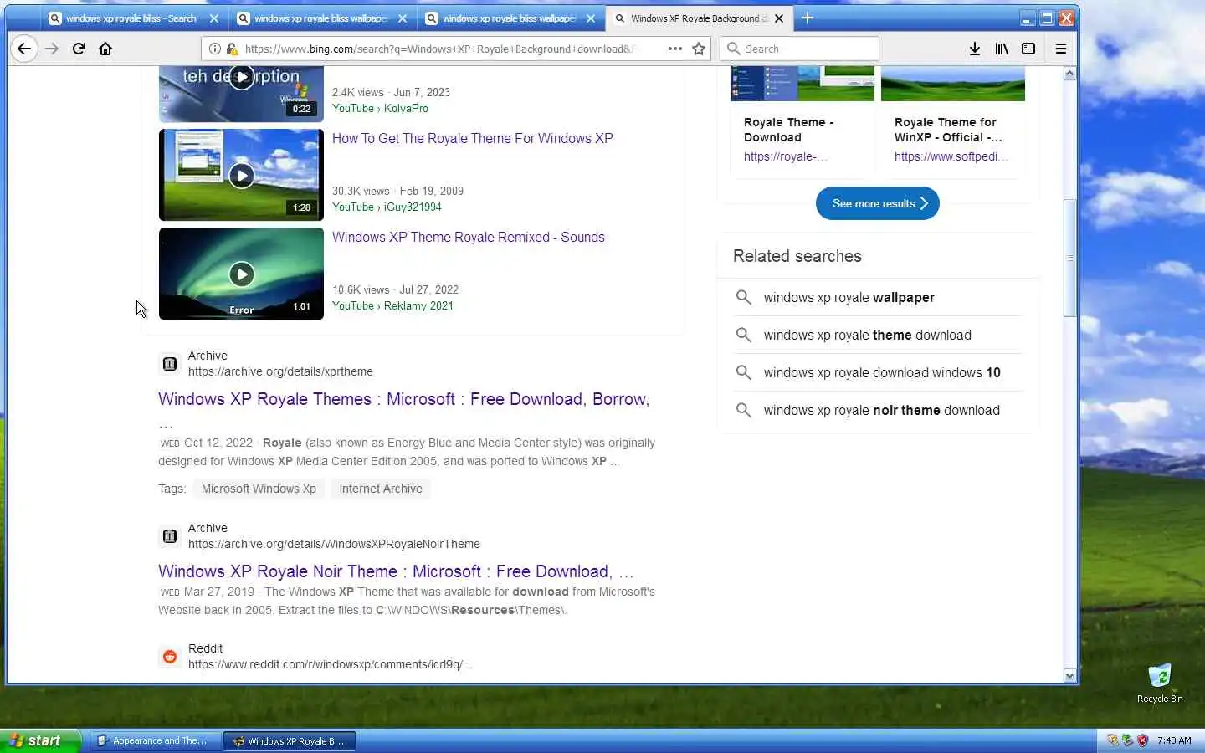
Task: Open Recycle Bin on the desktop
Action: pyautogui.click(x=1160, y=683)
